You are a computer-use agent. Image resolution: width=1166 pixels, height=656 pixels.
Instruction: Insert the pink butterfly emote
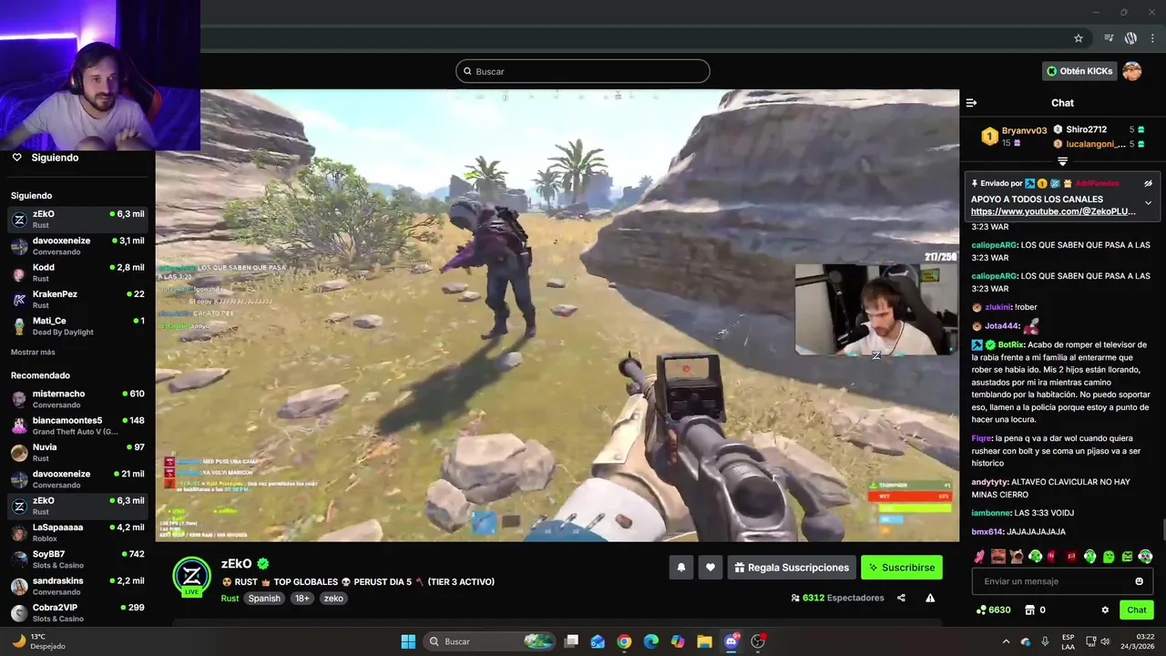[979, 556]
